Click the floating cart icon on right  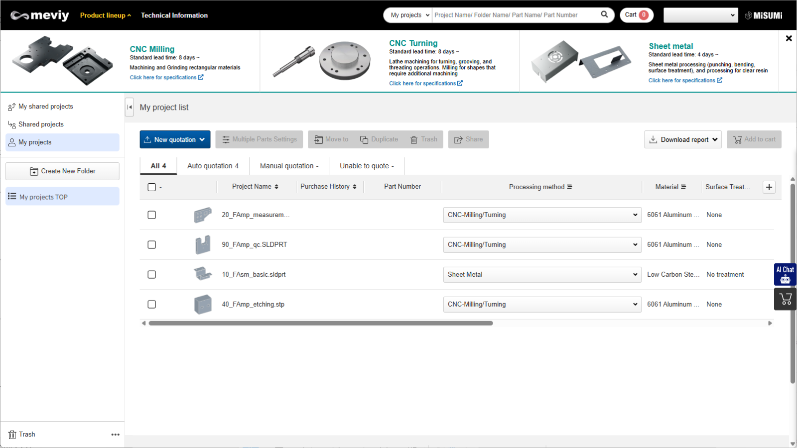(x=785, y=299)
